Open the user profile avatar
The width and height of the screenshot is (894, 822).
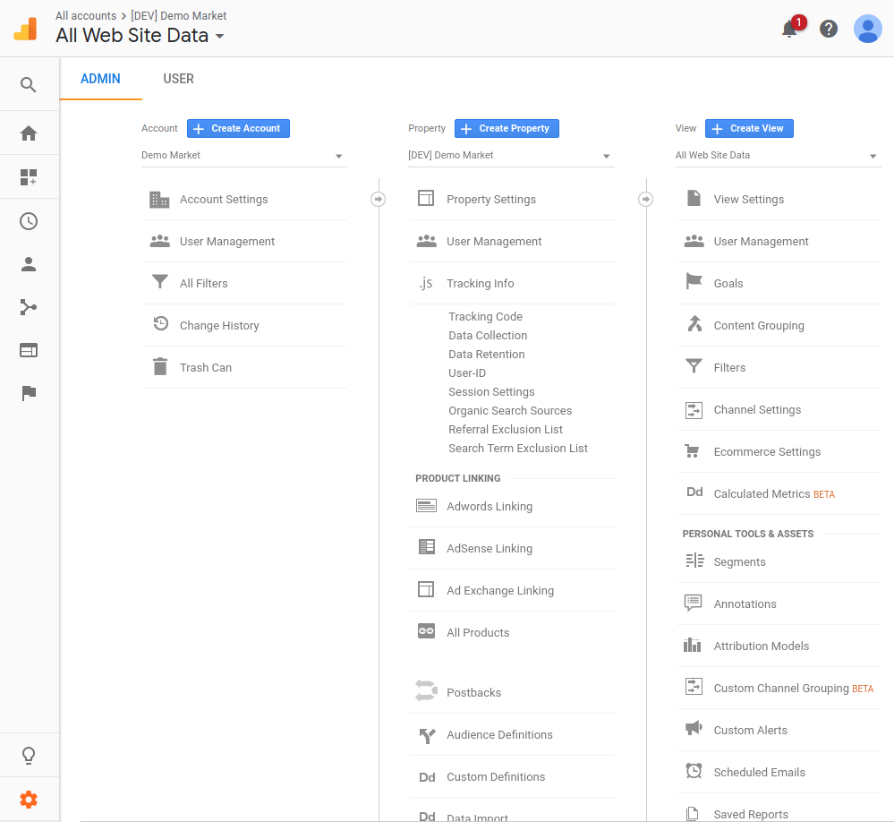tap(867, 29)
